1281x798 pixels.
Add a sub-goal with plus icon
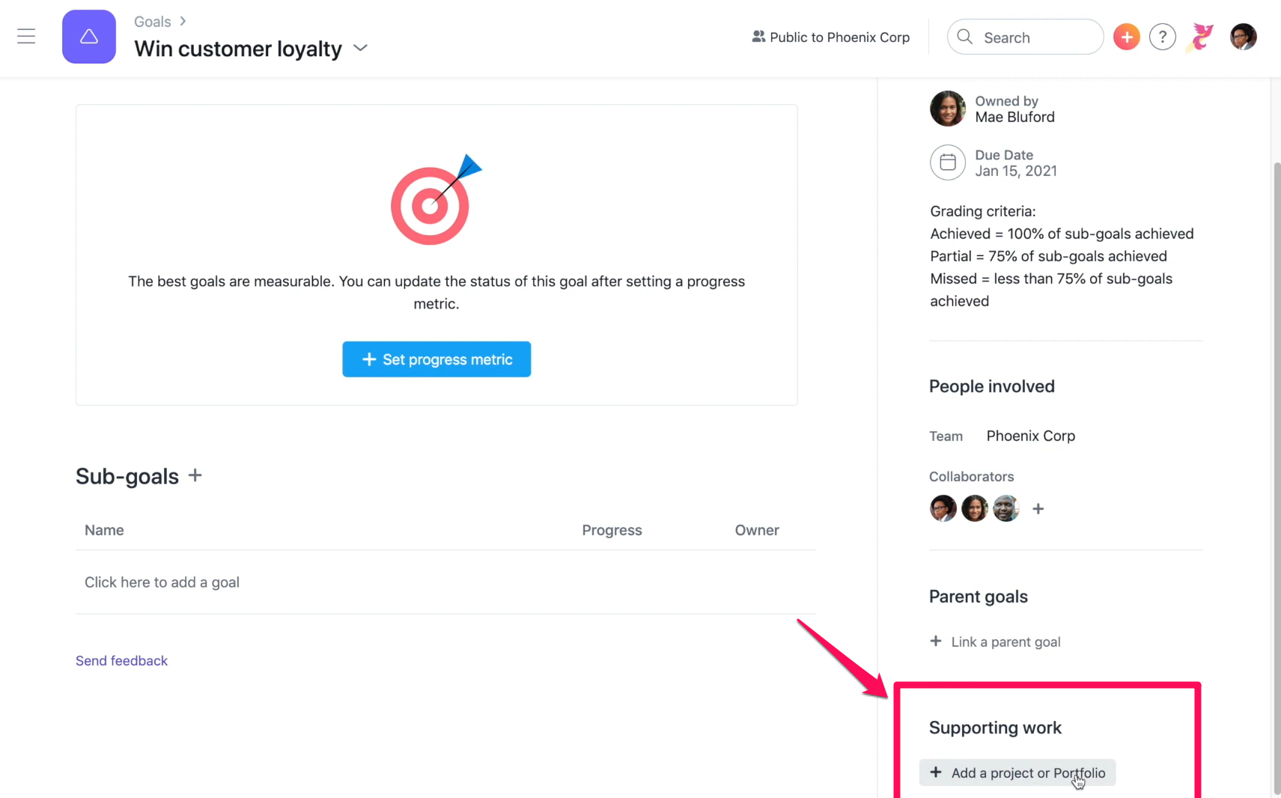coord(195,475)
